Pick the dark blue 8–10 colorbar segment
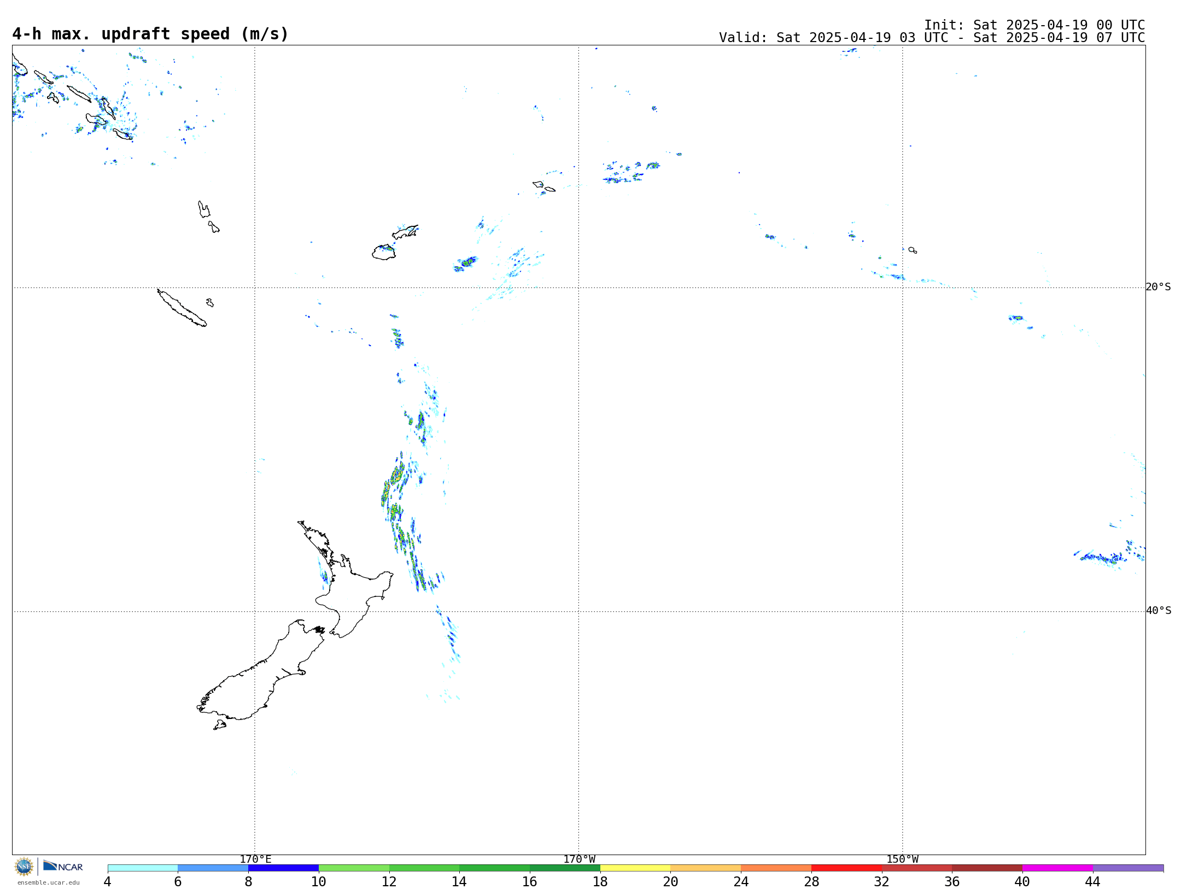Viewport: 1181px width, 889px height. point(283,868)
